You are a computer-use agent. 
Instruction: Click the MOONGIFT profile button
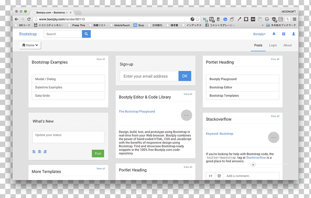(289, 12)
